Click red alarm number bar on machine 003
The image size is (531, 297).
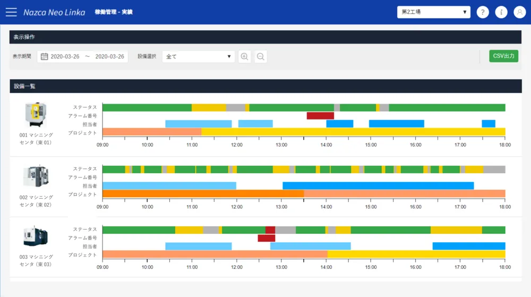pyautogui.click(x=266, y=238)
